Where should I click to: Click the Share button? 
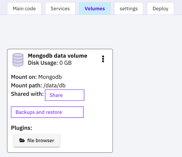pos(64,95)
